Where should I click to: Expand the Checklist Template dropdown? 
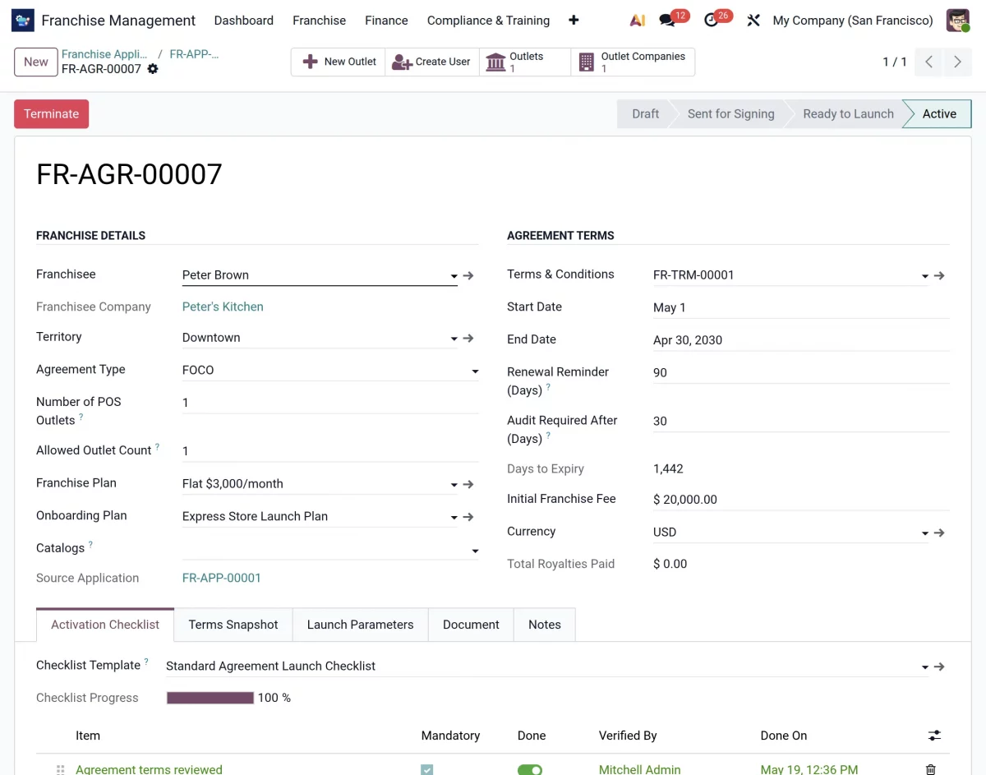pyautogui.click(x=925, y=667)
